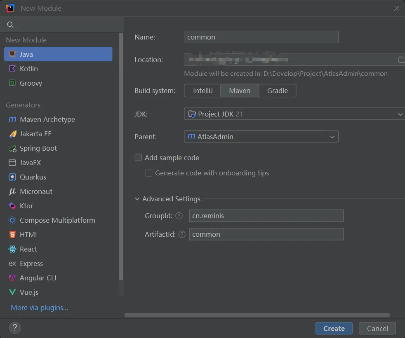Image resolution: width=405 pixels, height=338 pixels.
Task: Click the React generator icon
Action: point(12,249)
